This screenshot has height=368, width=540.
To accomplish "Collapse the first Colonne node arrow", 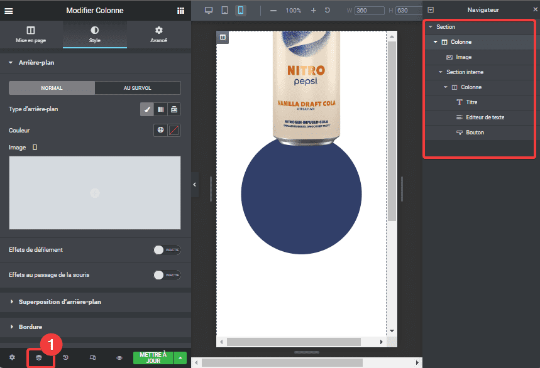I will [x=435, y=42].
